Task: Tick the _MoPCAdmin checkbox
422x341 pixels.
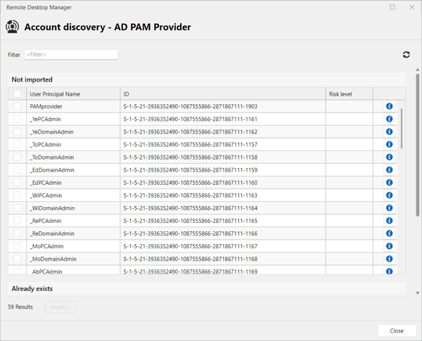Action: pyautogui.click(x=17, y=246)
